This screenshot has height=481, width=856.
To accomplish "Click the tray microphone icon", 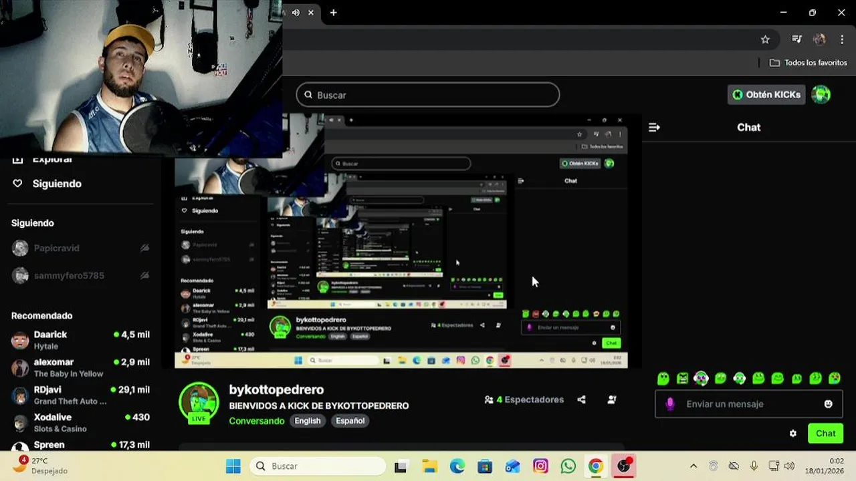I will [754, 466].
